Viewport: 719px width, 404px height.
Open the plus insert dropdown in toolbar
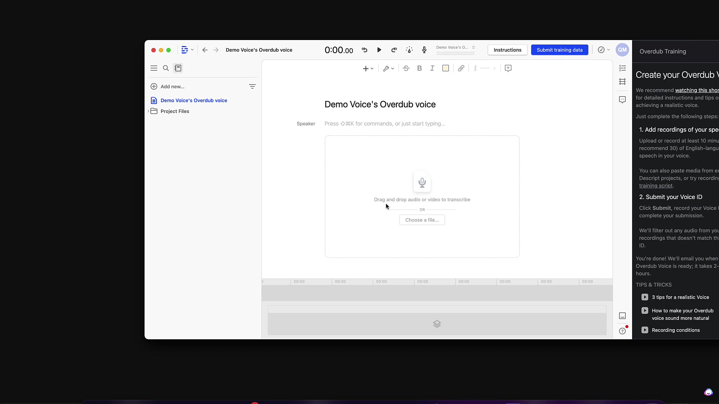pyautogui.click(x=368, y=68)
